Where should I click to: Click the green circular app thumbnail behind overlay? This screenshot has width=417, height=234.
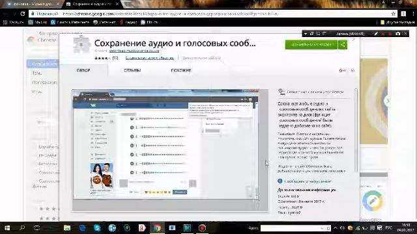pos(373,201)
